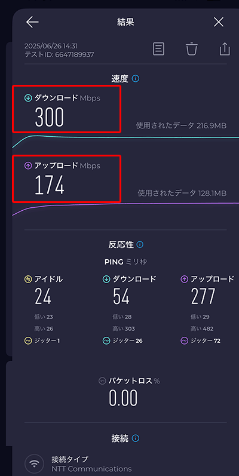The width and height of the screenshot is (239, 476).
Task: Tap the アイドル ping value 24
Action: point(43,296)
